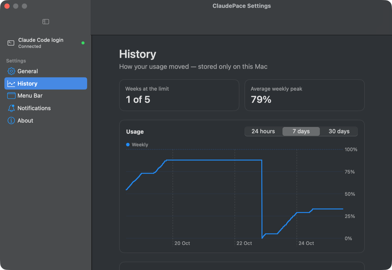Close the ClaudePace Settings window
Image resolution: width=392 pixels, height=270 pixels.
tap(7, 6)
